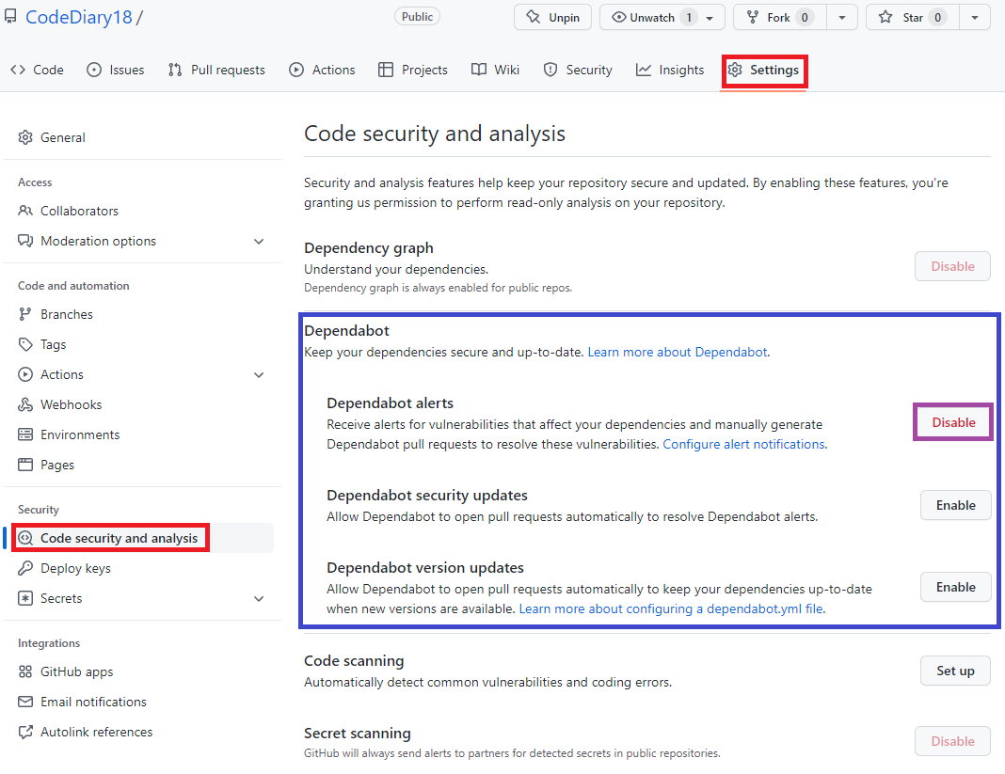Image resolution: width=1005 pixels, height=774 pixels.
Task: Open the Star lists dropdown arrow
Action: click(975, 17)
